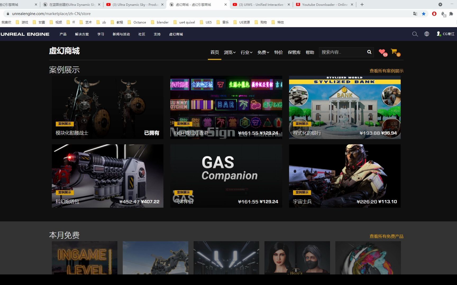Viewport: 457px width, 285px height.
Task: Open the 保管库 page
Action: click(x=294, y=52)
